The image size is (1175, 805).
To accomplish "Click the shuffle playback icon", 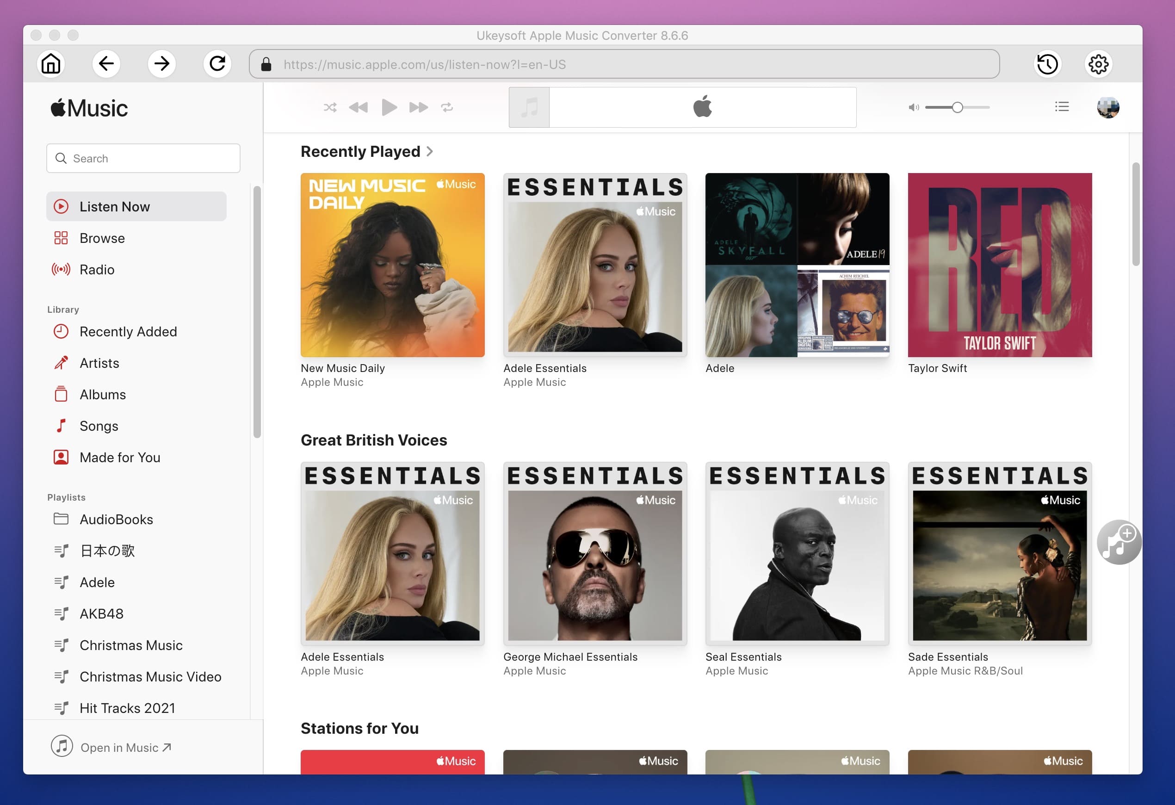I will (329, 106).
